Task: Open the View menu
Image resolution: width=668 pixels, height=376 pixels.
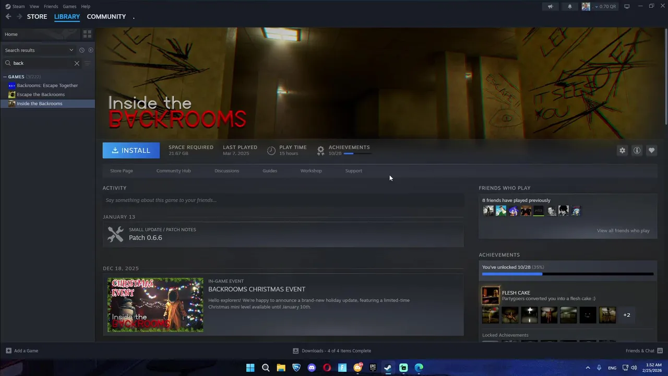Action: pos(34,6)
